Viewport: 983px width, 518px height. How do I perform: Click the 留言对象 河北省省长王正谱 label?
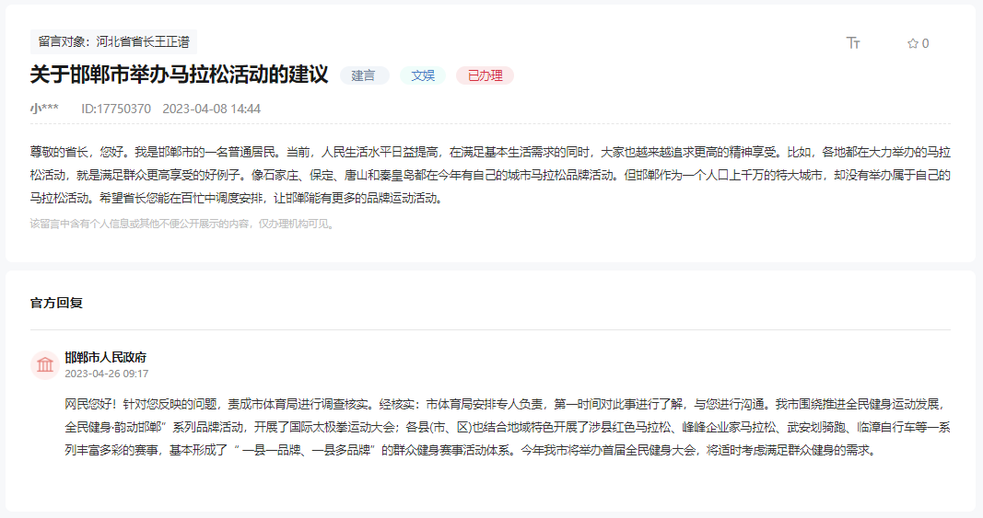click(x=113, y=42)
